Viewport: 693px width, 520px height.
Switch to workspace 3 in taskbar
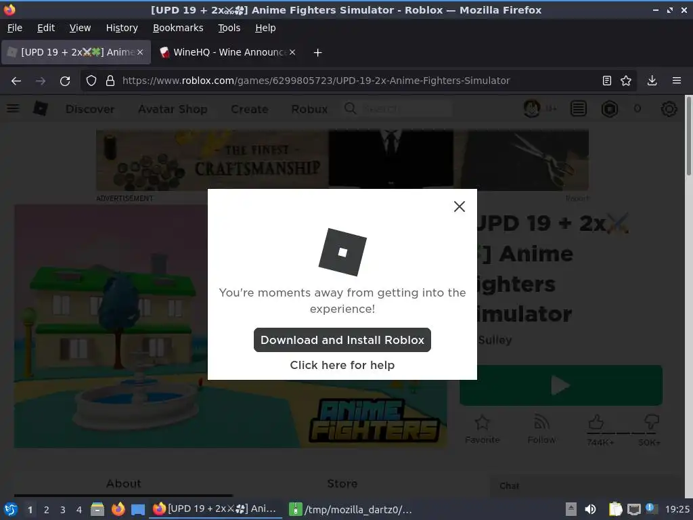click(x=63, y=510)
